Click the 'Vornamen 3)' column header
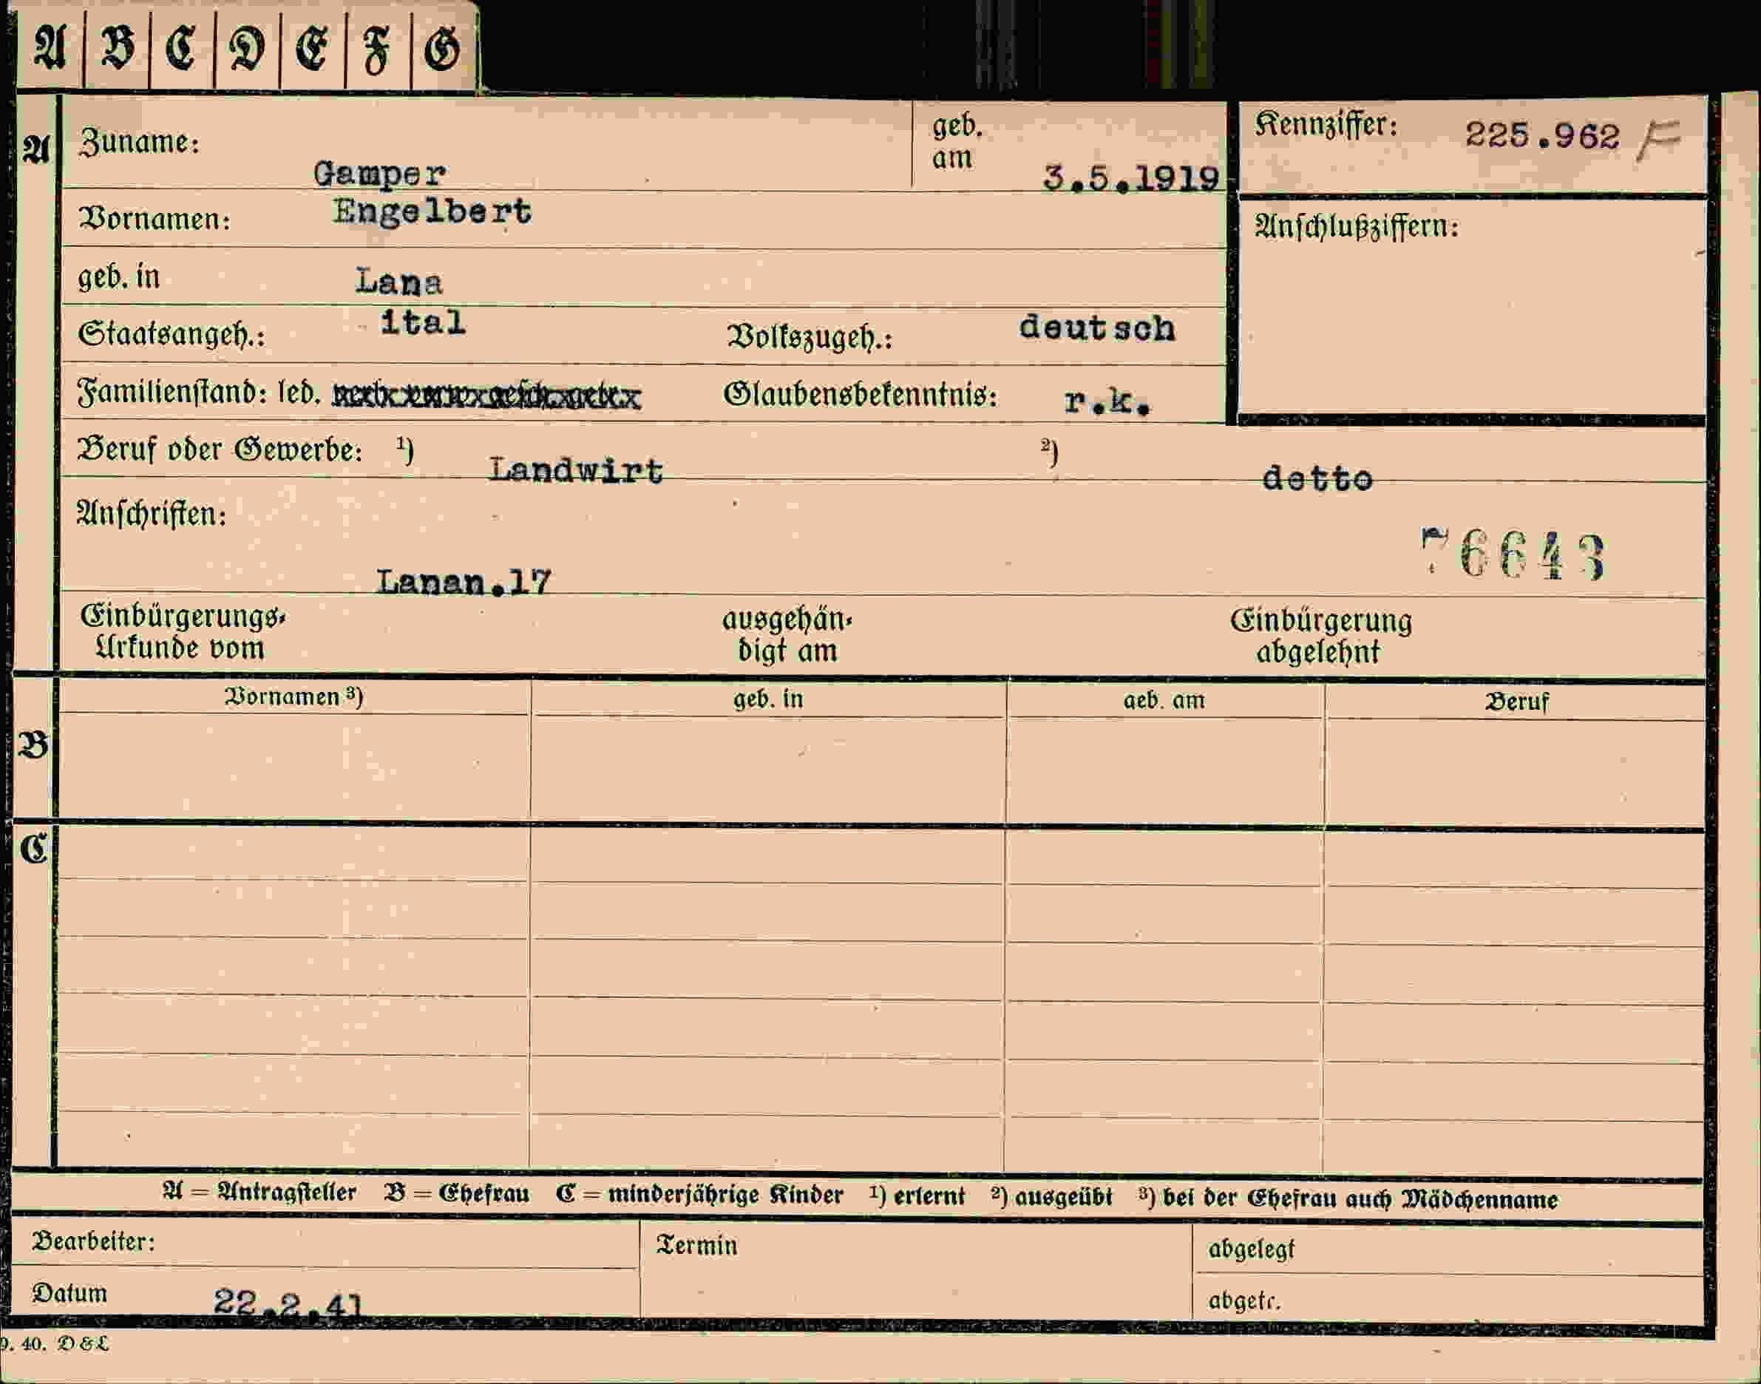Image resolution: width=1761 pixels, height=1384 pixels. [293, 697]
